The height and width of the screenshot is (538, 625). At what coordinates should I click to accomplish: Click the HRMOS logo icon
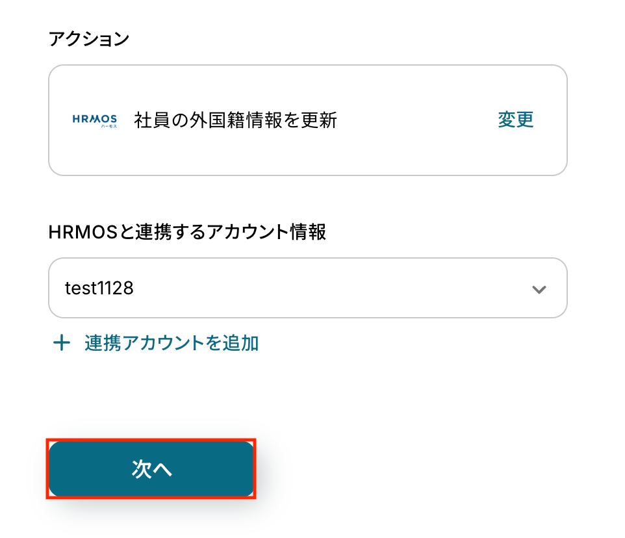(x=95, y=119)
